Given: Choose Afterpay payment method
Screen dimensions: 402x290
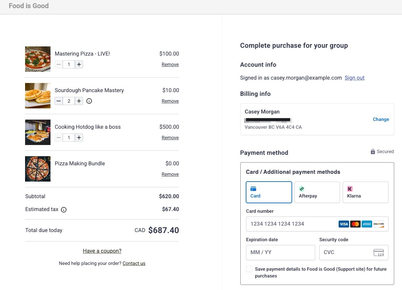Looking at the screenshot, I should point(317,192).
